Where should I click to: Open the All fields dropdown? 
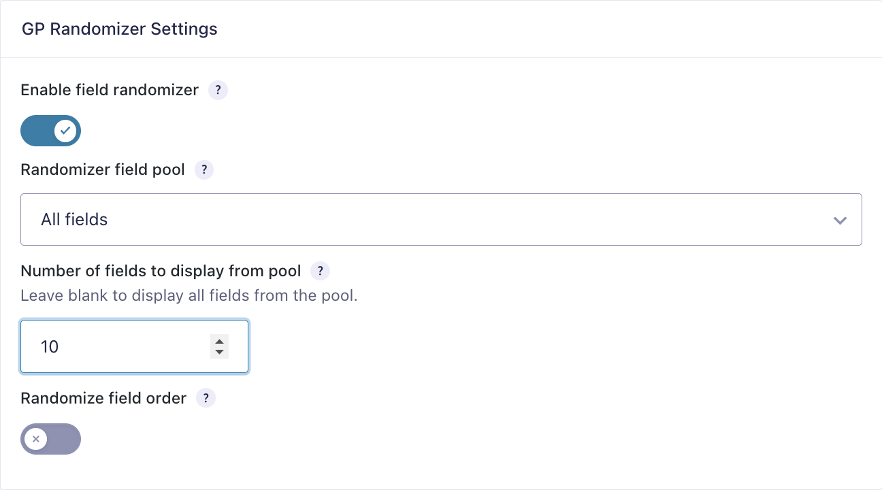(441, 219)
